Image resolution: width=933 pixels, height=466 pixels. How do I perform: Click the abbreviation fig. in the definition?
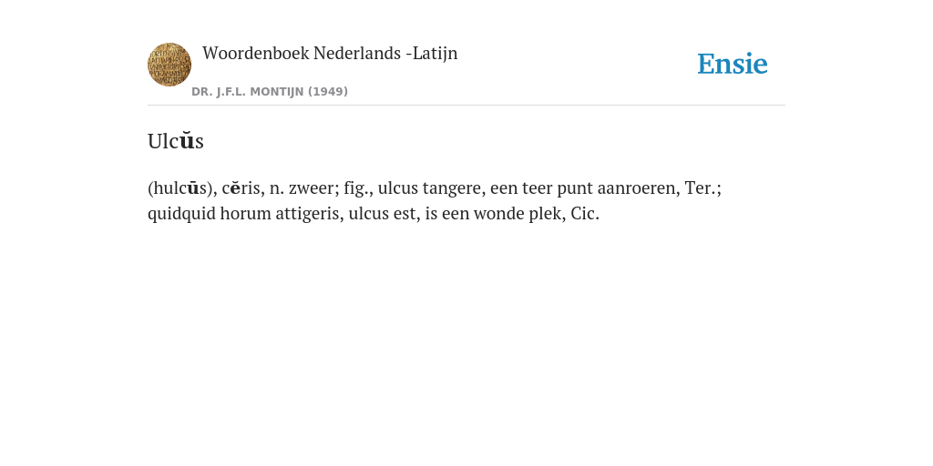point(358,188)
